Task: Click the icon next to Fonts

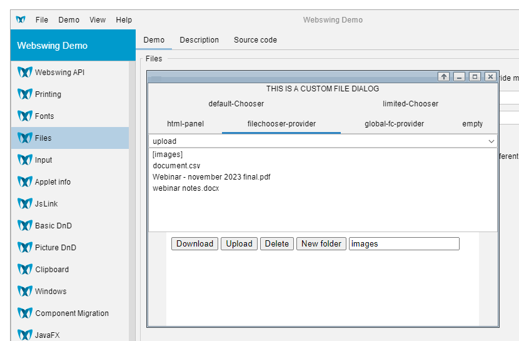Action: coord(25,116)
